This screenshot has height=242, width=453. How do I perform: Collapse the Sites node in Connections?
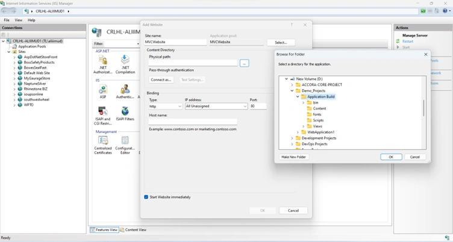point(8,52)
